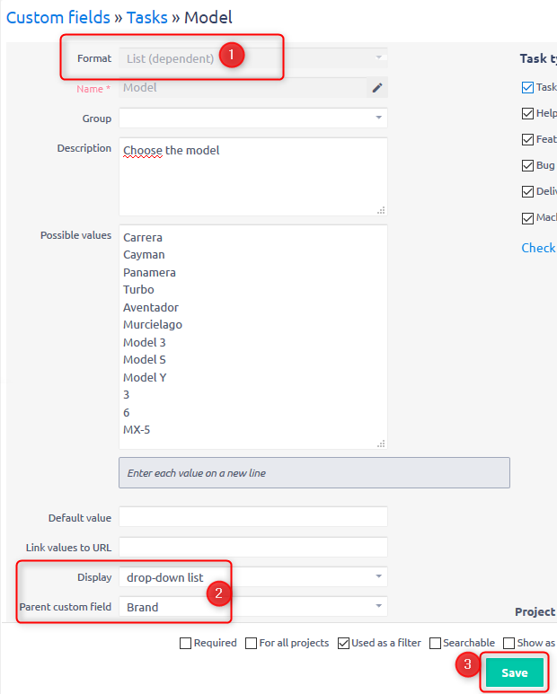This screenshot has height=694, width=557.
Task: Click the Check link under task types
Action: coord(538,248)
